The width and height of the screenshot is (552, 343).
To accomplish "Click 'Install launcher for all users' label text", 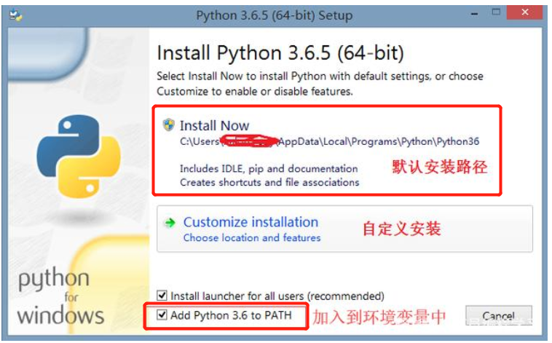I will coord(277,296).
